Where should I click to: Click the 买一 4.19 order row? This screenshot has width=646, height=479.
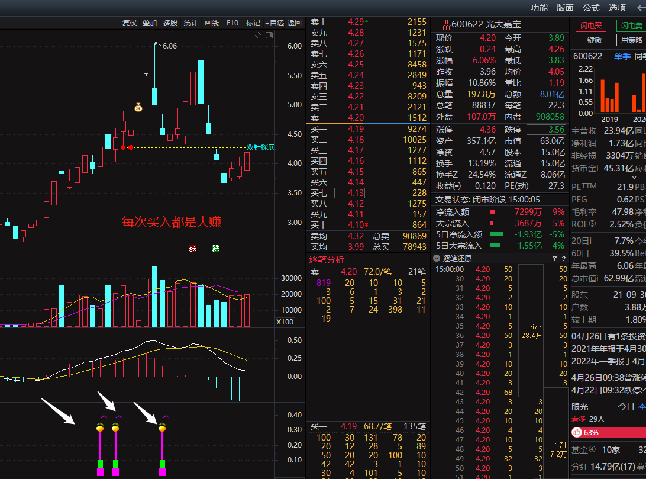369,129
